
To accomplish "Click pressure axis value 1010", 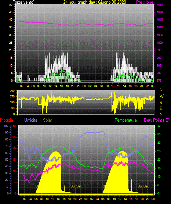I will pos(160,27).
